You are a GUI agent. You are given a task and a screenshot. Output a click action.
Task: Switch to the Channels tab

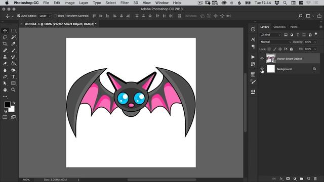(279, 27)
